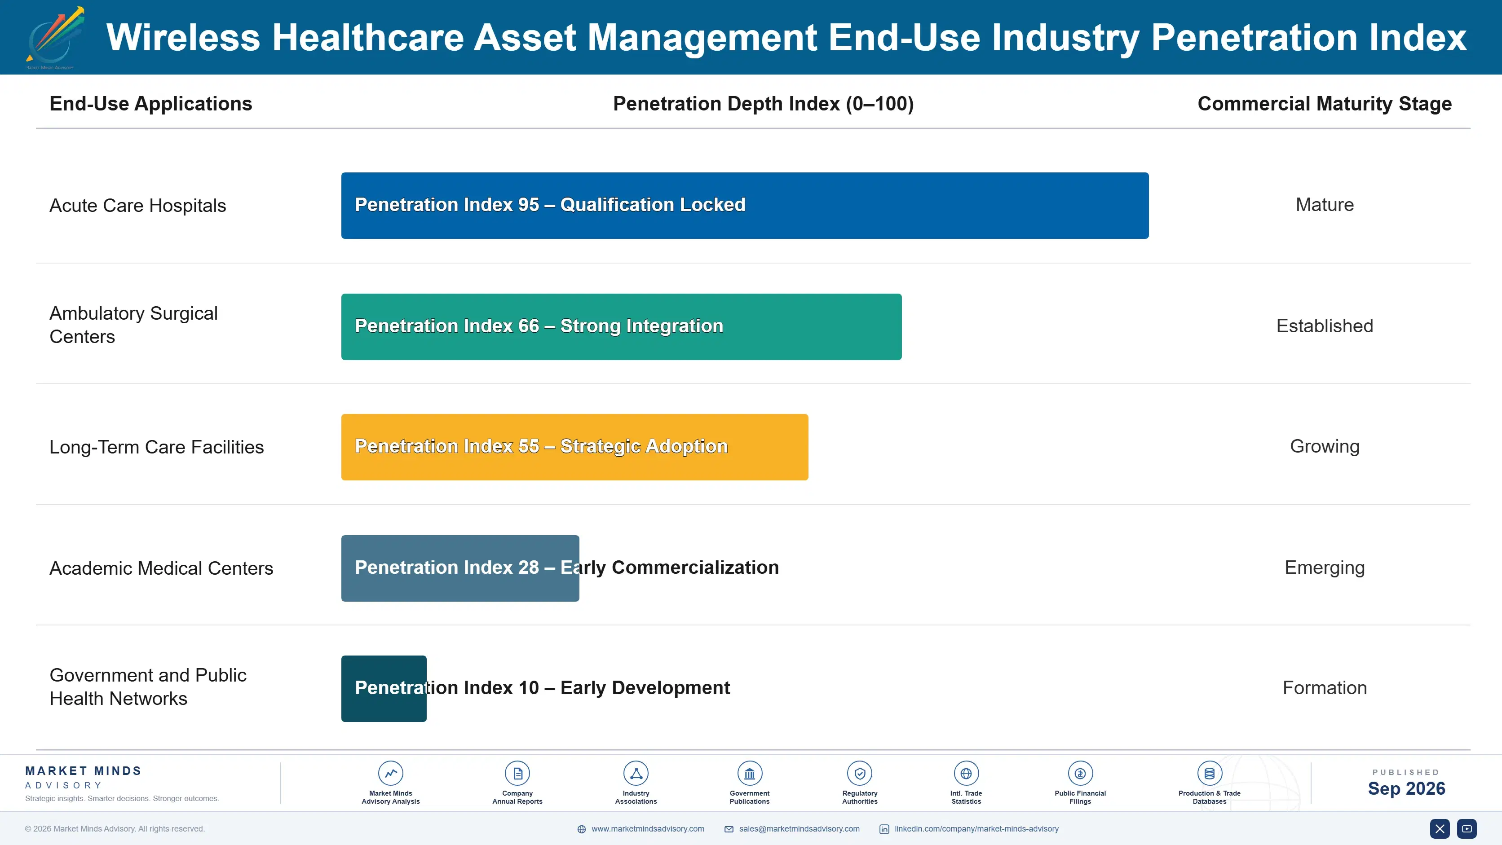This screenshot has width=1502, height=845.
Task: Click the Public Financial Filings icon
Action: pyautogui.click(x=1080, y=773)
